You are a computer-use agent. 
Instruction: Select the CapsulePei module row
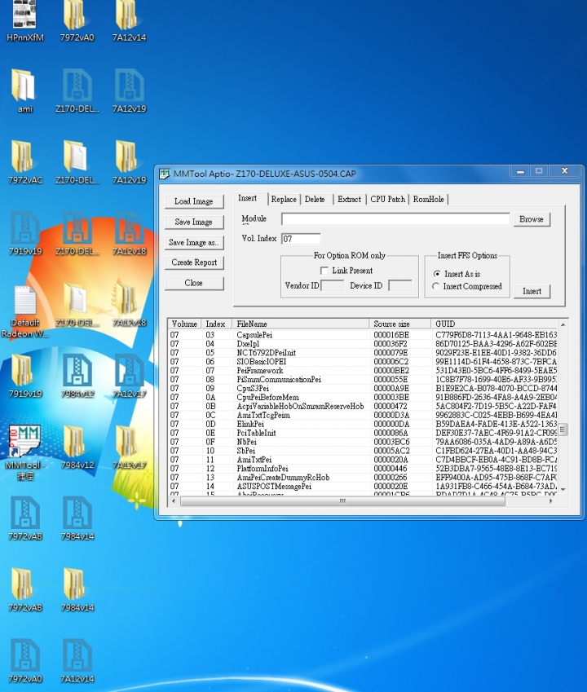point(363,335)
